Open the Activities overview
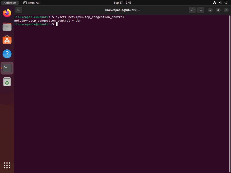Screen dimensions: 231x173 (x=10, y=3)
